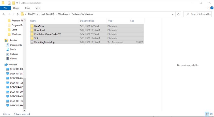Open the Explorer help icon
214x117 pixels.
click(212, 8)
